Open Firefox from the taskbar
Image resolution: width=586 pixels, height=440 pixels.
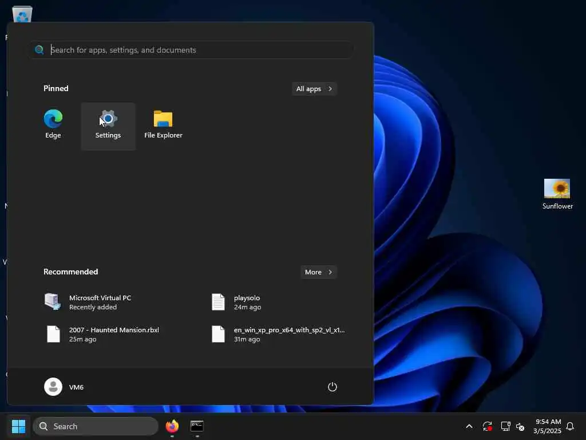click(x=172, y=426)
